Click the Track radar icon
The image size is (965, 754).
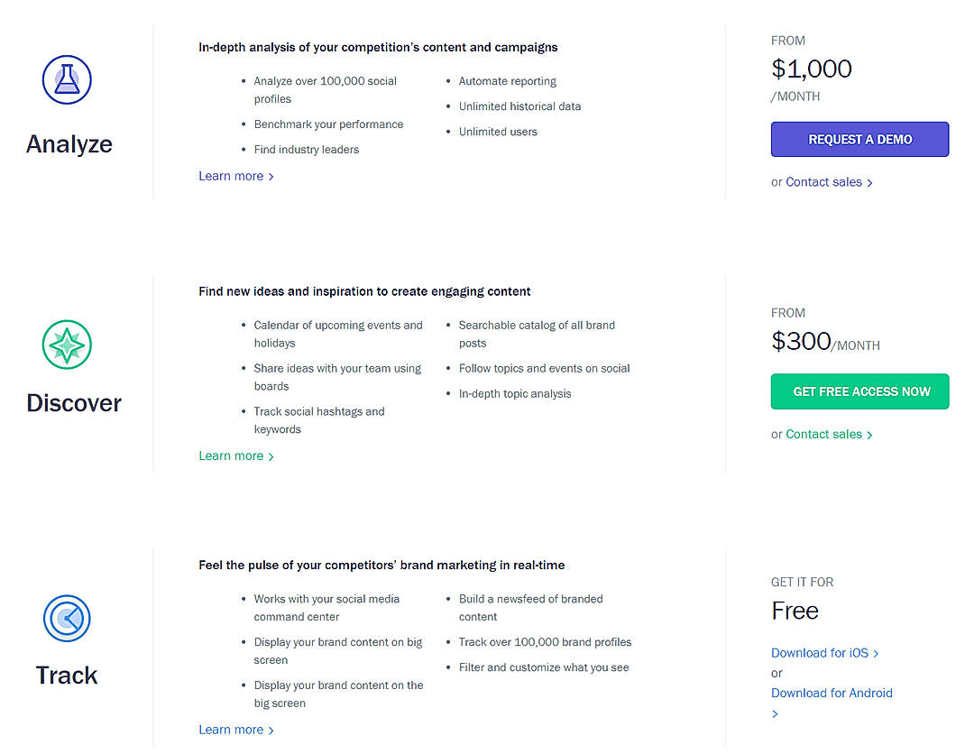[x=68, y=618]
